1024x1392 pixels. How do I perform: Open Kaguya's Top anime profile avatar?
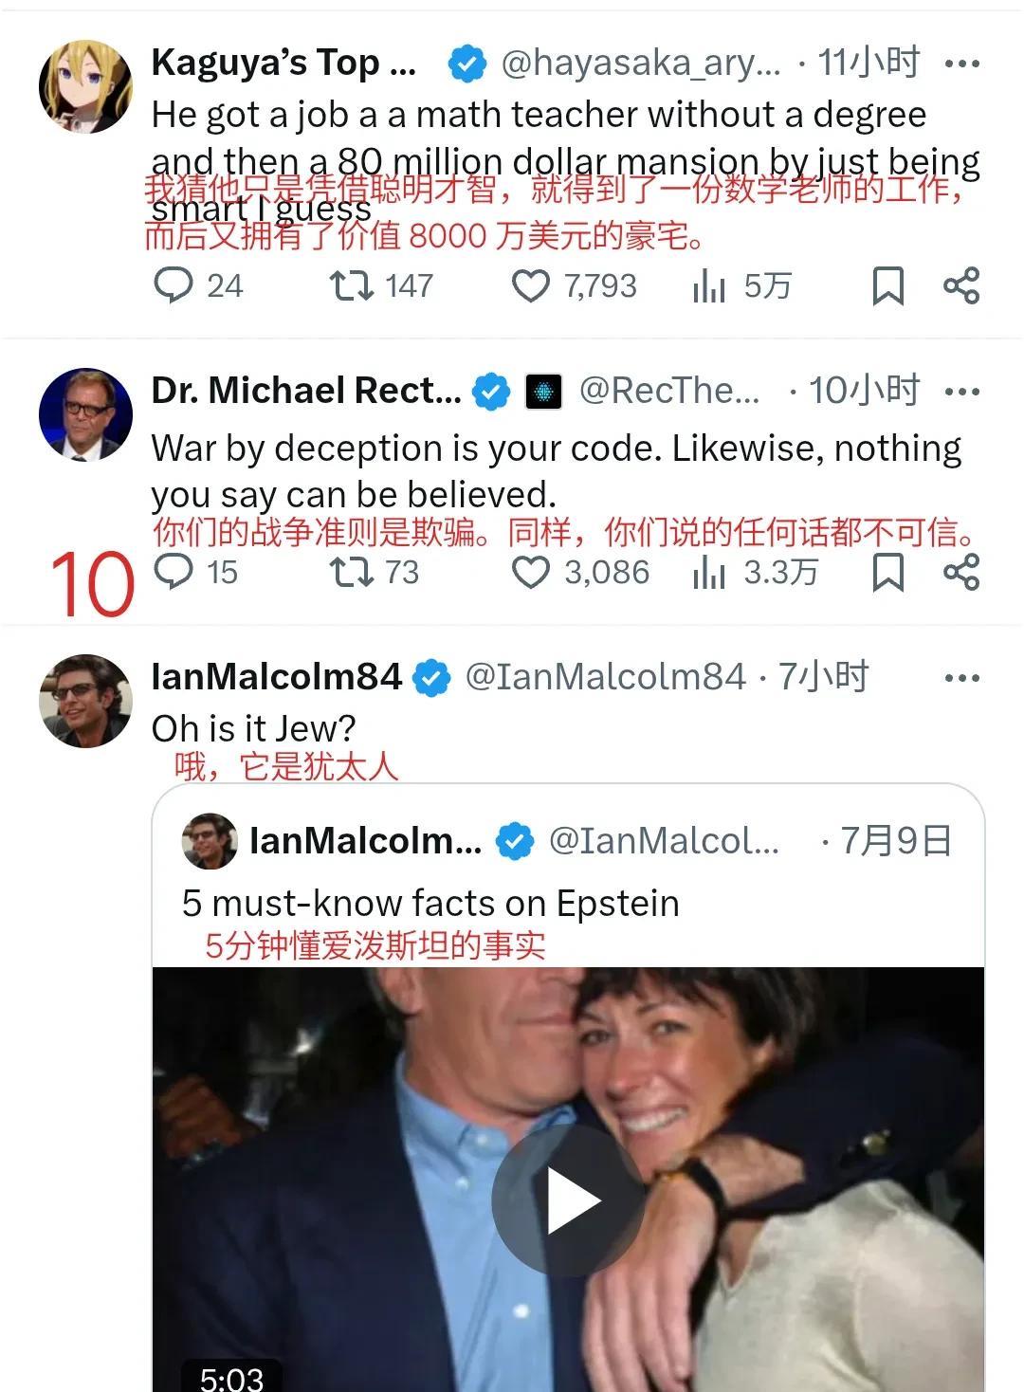[x=85, y=86]
